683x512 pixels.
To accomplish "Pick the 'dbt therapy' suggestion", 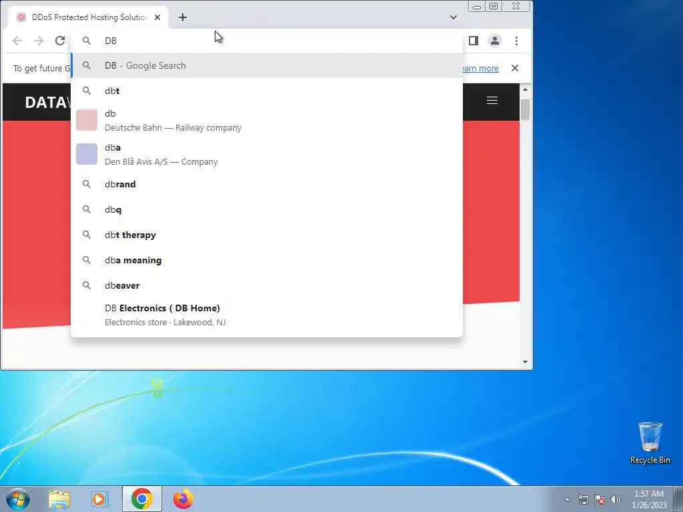I will click(267, 235).
